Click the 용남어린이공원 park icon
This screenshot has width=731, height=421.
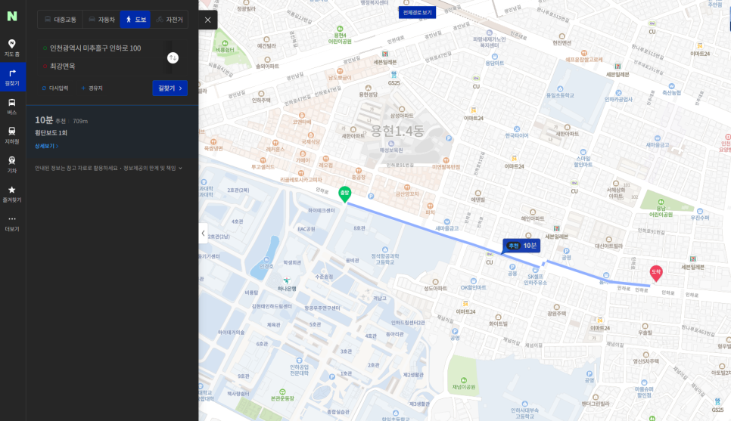pyautogui.click(x=661, y=202)
